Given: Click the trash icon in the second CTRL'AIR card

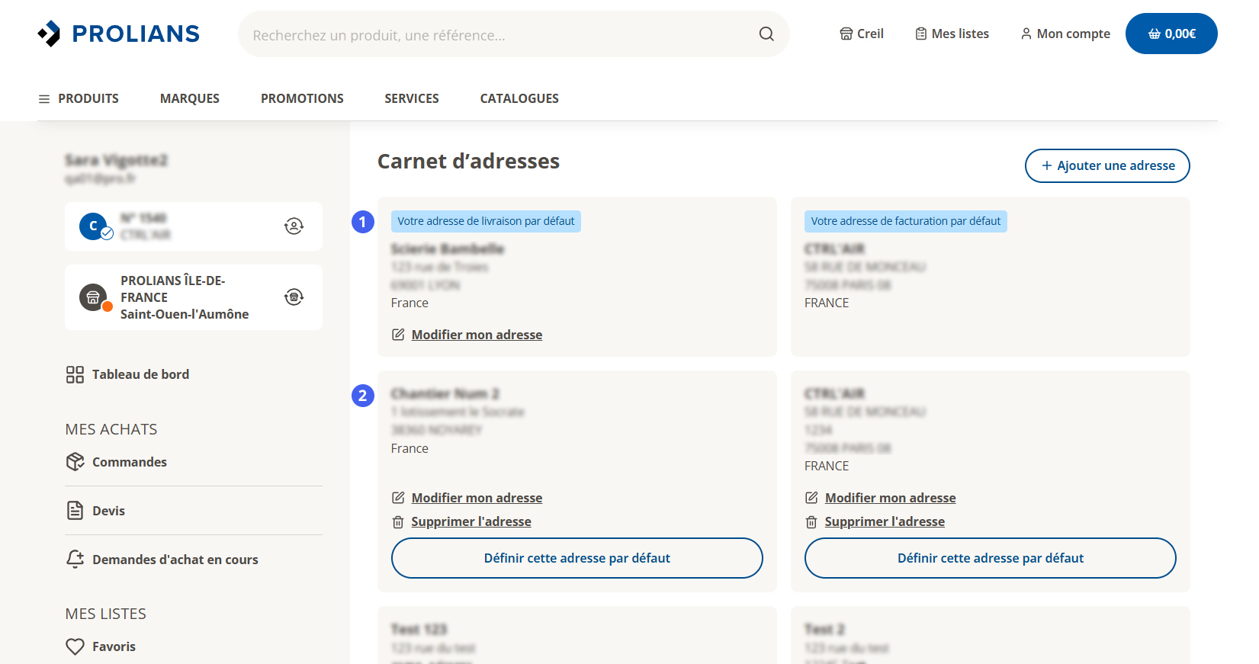Looking at the screenshot, I should 811,522.
